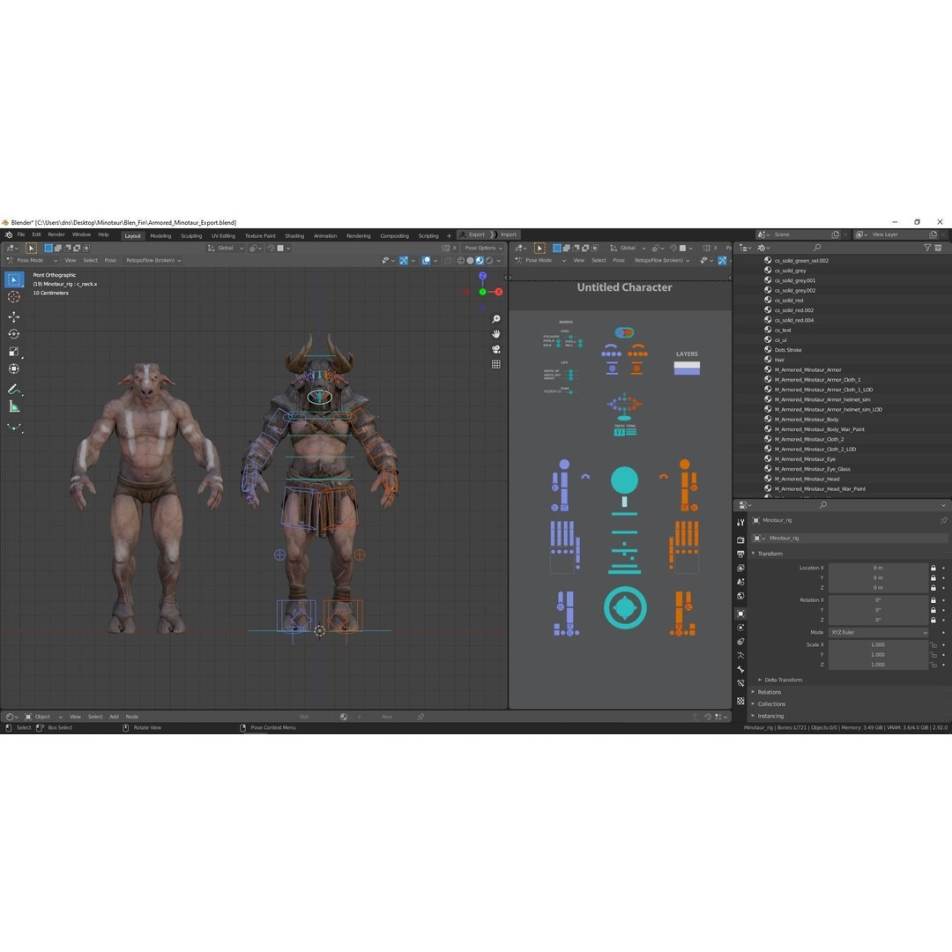Activate the 3D Cursor tool
Screen dimensions: 952x952
(14, 297)
